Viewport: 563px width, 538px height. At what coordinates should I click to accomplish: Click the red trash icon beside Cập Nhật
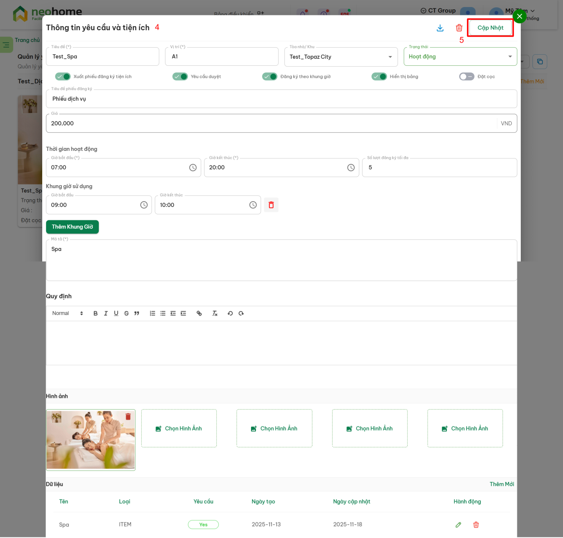pos(459,28)
